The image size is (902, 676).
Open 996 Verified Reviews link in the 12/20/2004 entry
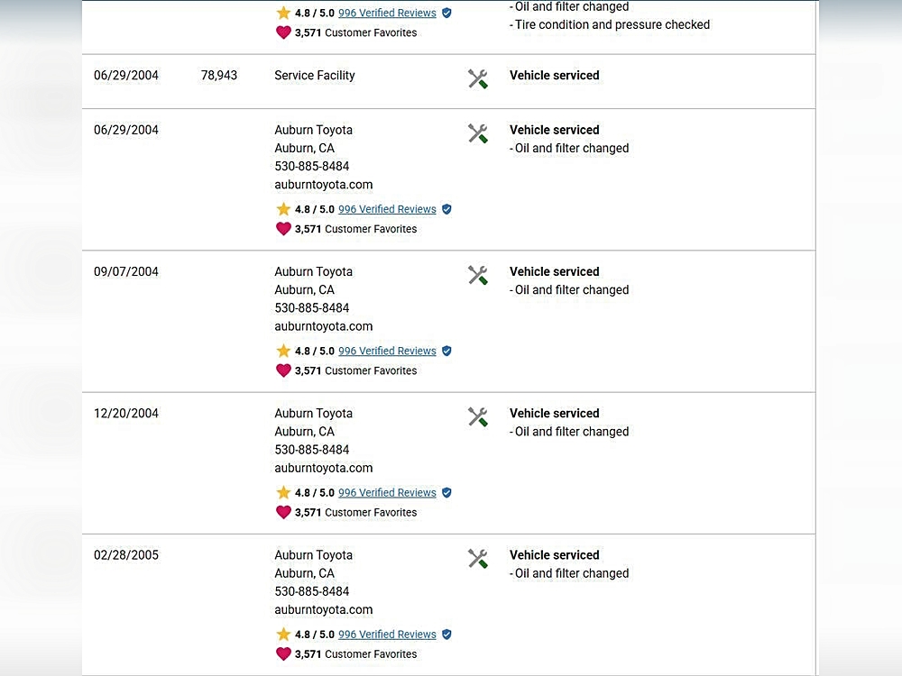coord(387,493)
